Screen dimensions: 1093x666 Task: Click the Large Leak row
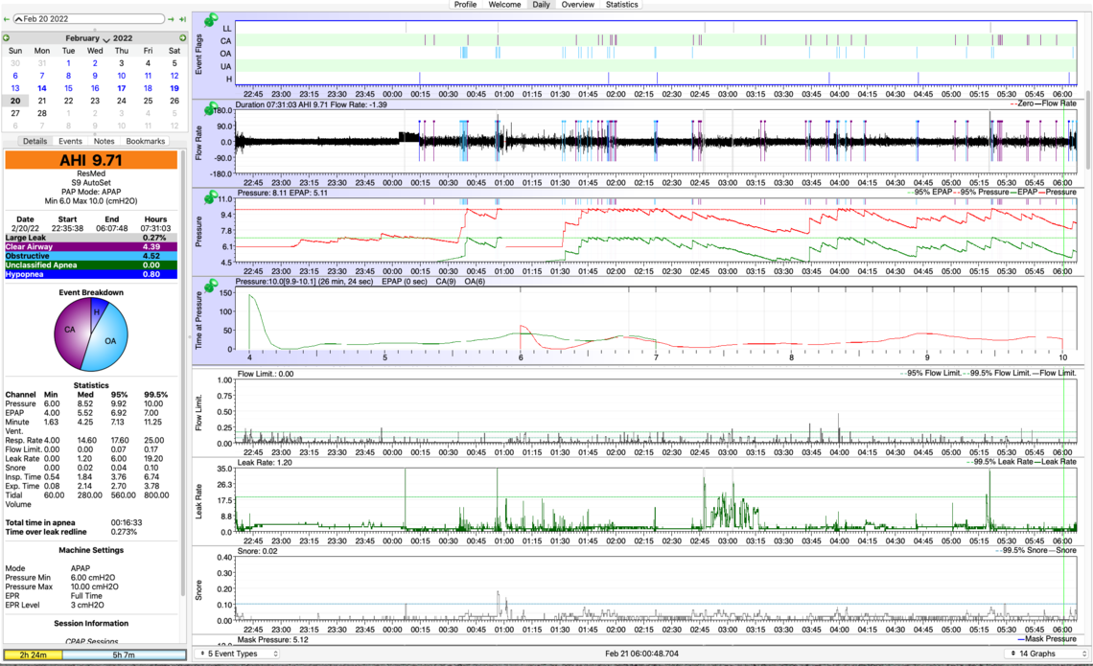click(x=91, y=238)
